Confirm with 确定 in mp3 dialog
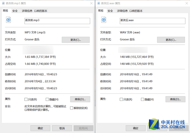This screenshot has height=133, width=190. coord(40,128)
